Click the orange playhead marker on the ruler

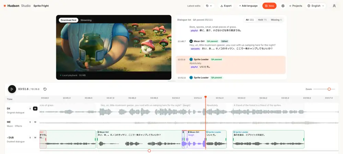pyautogui.click(x=205, y=97)
